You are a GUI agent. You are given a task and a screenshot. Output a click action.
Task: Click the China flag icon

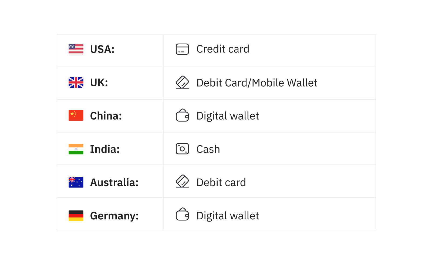[x=76, y=116]
